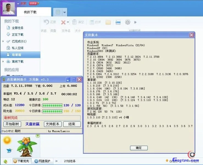Collapse the tree widget with the green arrow

38,136
